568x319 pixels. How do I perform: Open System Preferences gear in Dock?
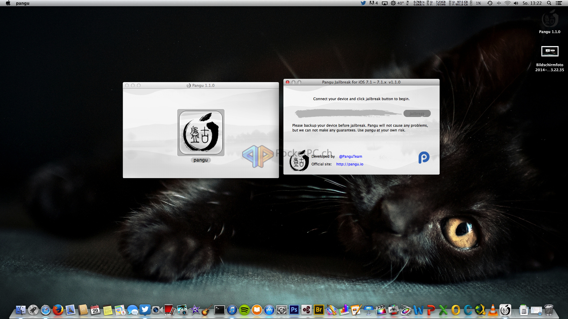282,310
